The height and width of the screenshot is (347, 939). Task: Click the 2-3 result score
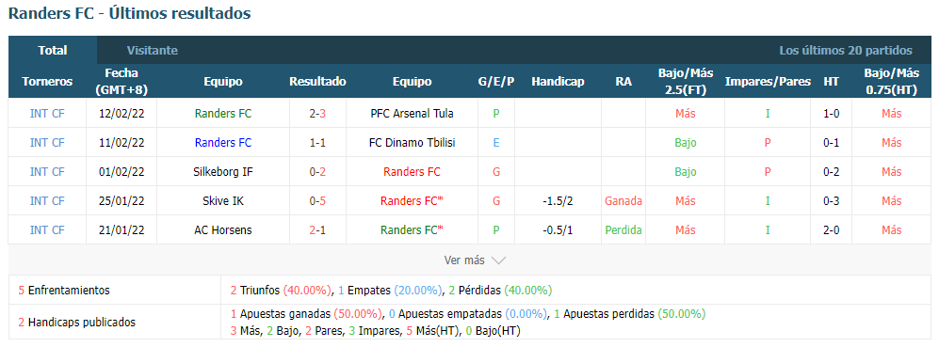317,113
